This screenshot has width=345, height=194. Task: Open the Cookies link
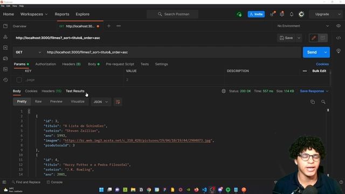click(322, 64)
